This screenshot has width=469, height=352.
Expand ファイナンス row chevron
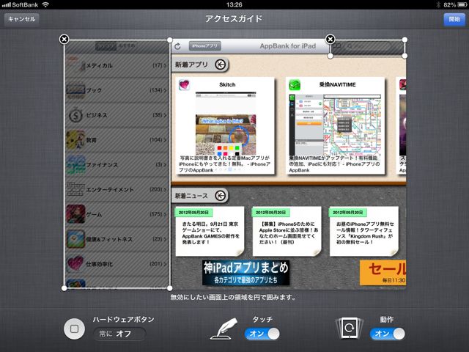pos(165,164)
